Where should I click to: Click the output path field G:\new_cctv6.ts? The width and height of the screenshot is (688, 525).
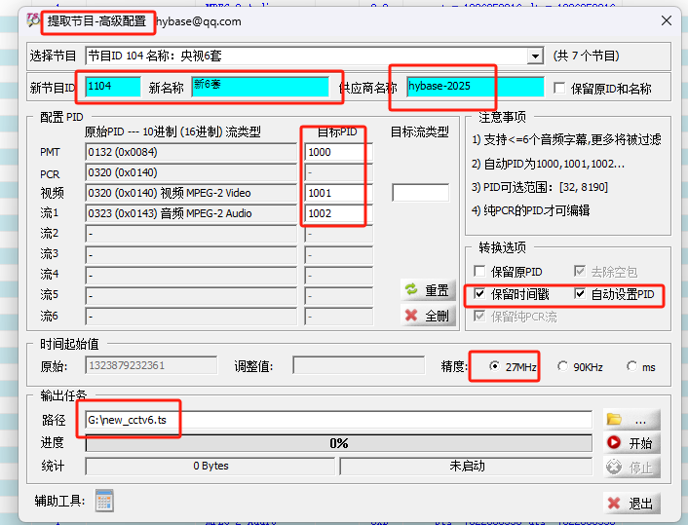[337, 420]
